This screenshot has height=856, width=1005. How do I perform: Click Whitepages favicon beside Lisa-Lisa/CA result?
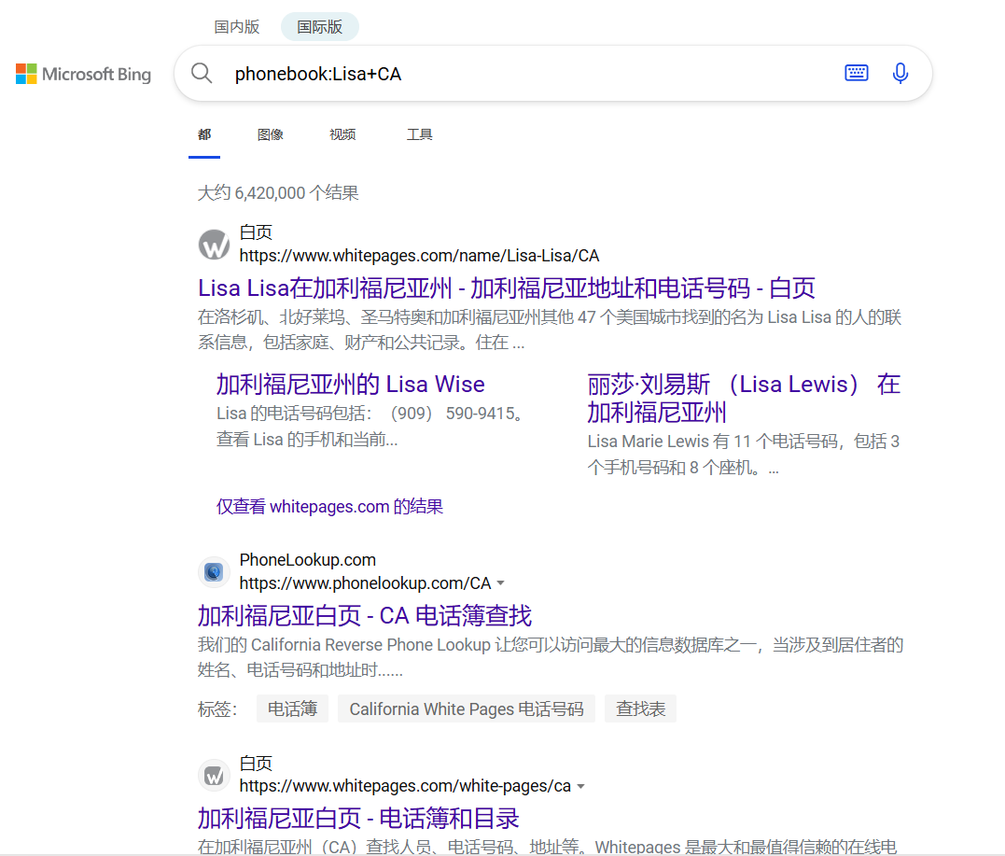[x=214, y=245]
